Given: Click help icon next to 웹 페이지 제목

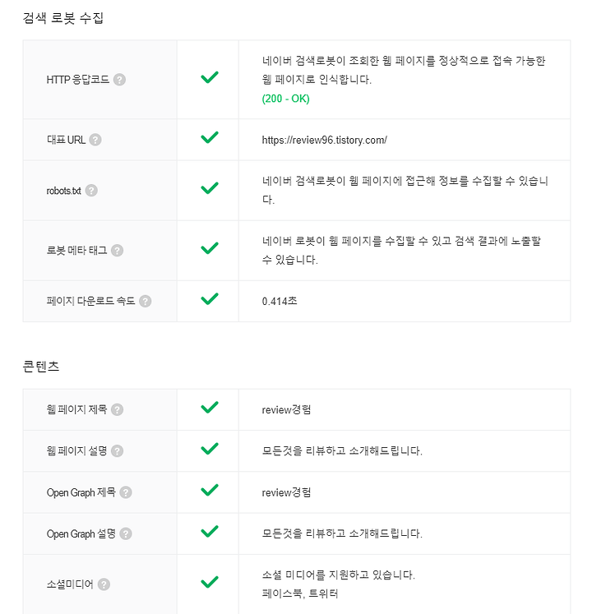Looking at the screenshot, I should click(x=117, y=409).
